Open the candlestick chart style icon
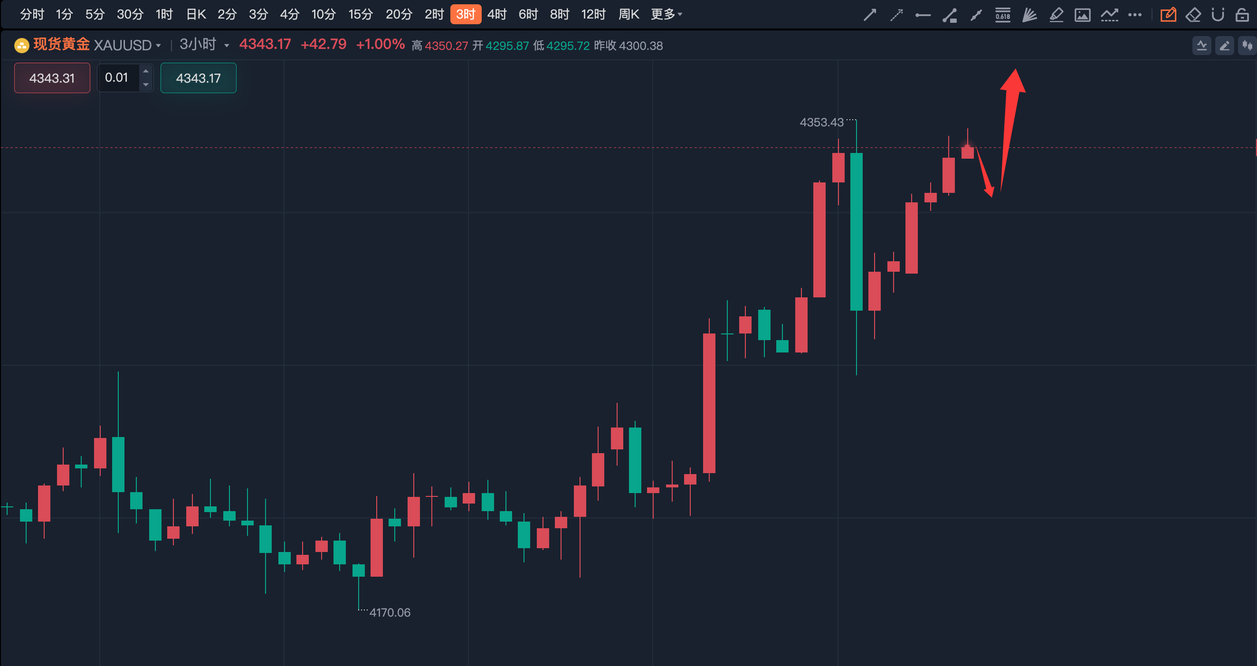The height and width of the screenshot is (666, 1257). [1247, 46]
